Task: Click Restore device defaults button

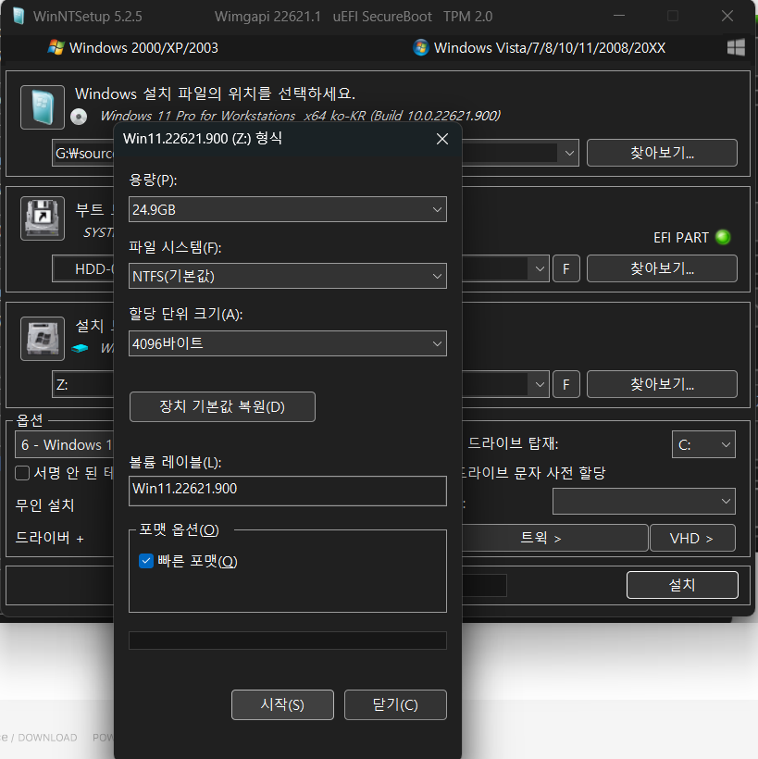Action: pyautogui.click(x=222, y=406)
